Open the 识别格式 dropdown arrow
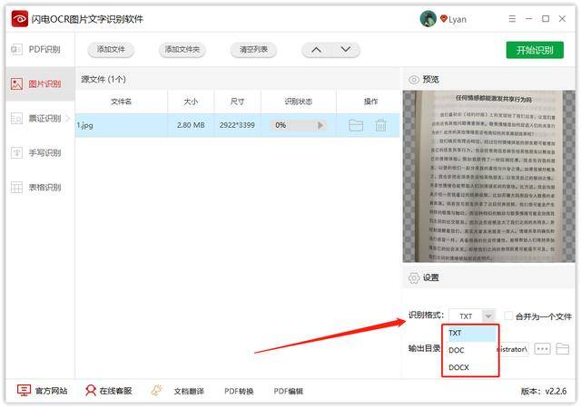Viewport: 581px width, 408px height. pyautogui.click(x=488, y=316)
